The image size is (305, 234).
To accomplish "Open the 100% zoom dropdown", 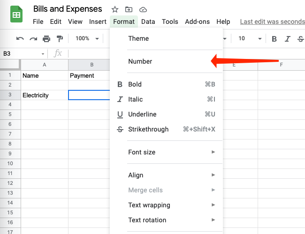I will point(87,39).
